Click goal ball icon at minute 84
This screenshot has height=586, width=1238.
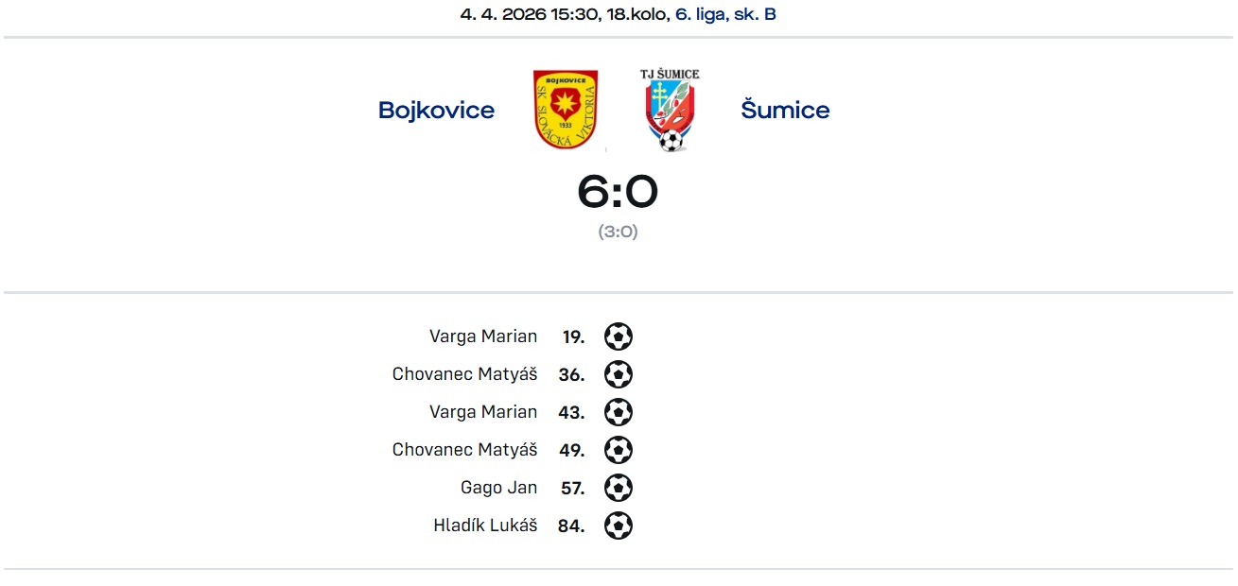(x=618, y=526)
